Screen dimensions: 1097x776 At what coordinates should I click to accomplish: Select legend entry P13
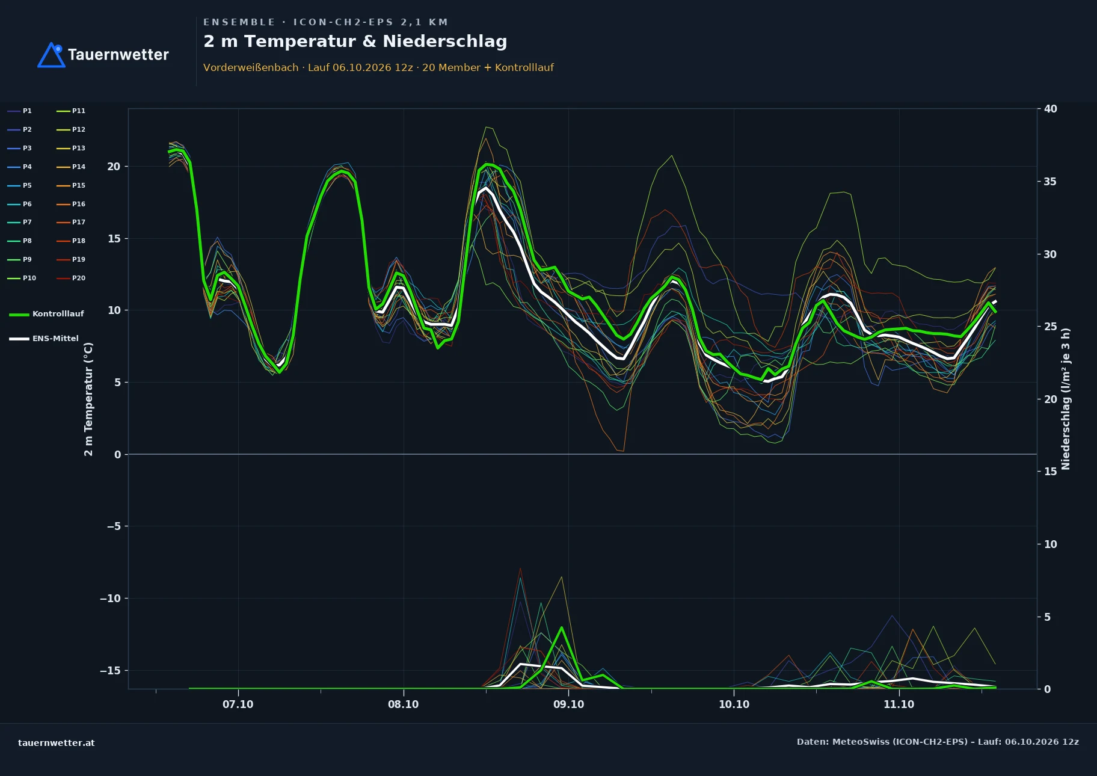click(71, 149)
